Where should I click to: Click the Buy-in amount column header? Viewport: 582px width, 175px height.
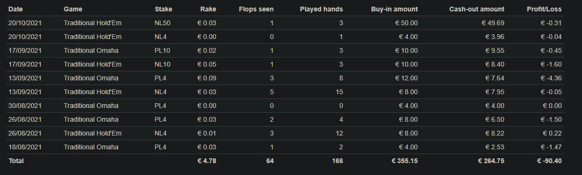click(395, 9)
